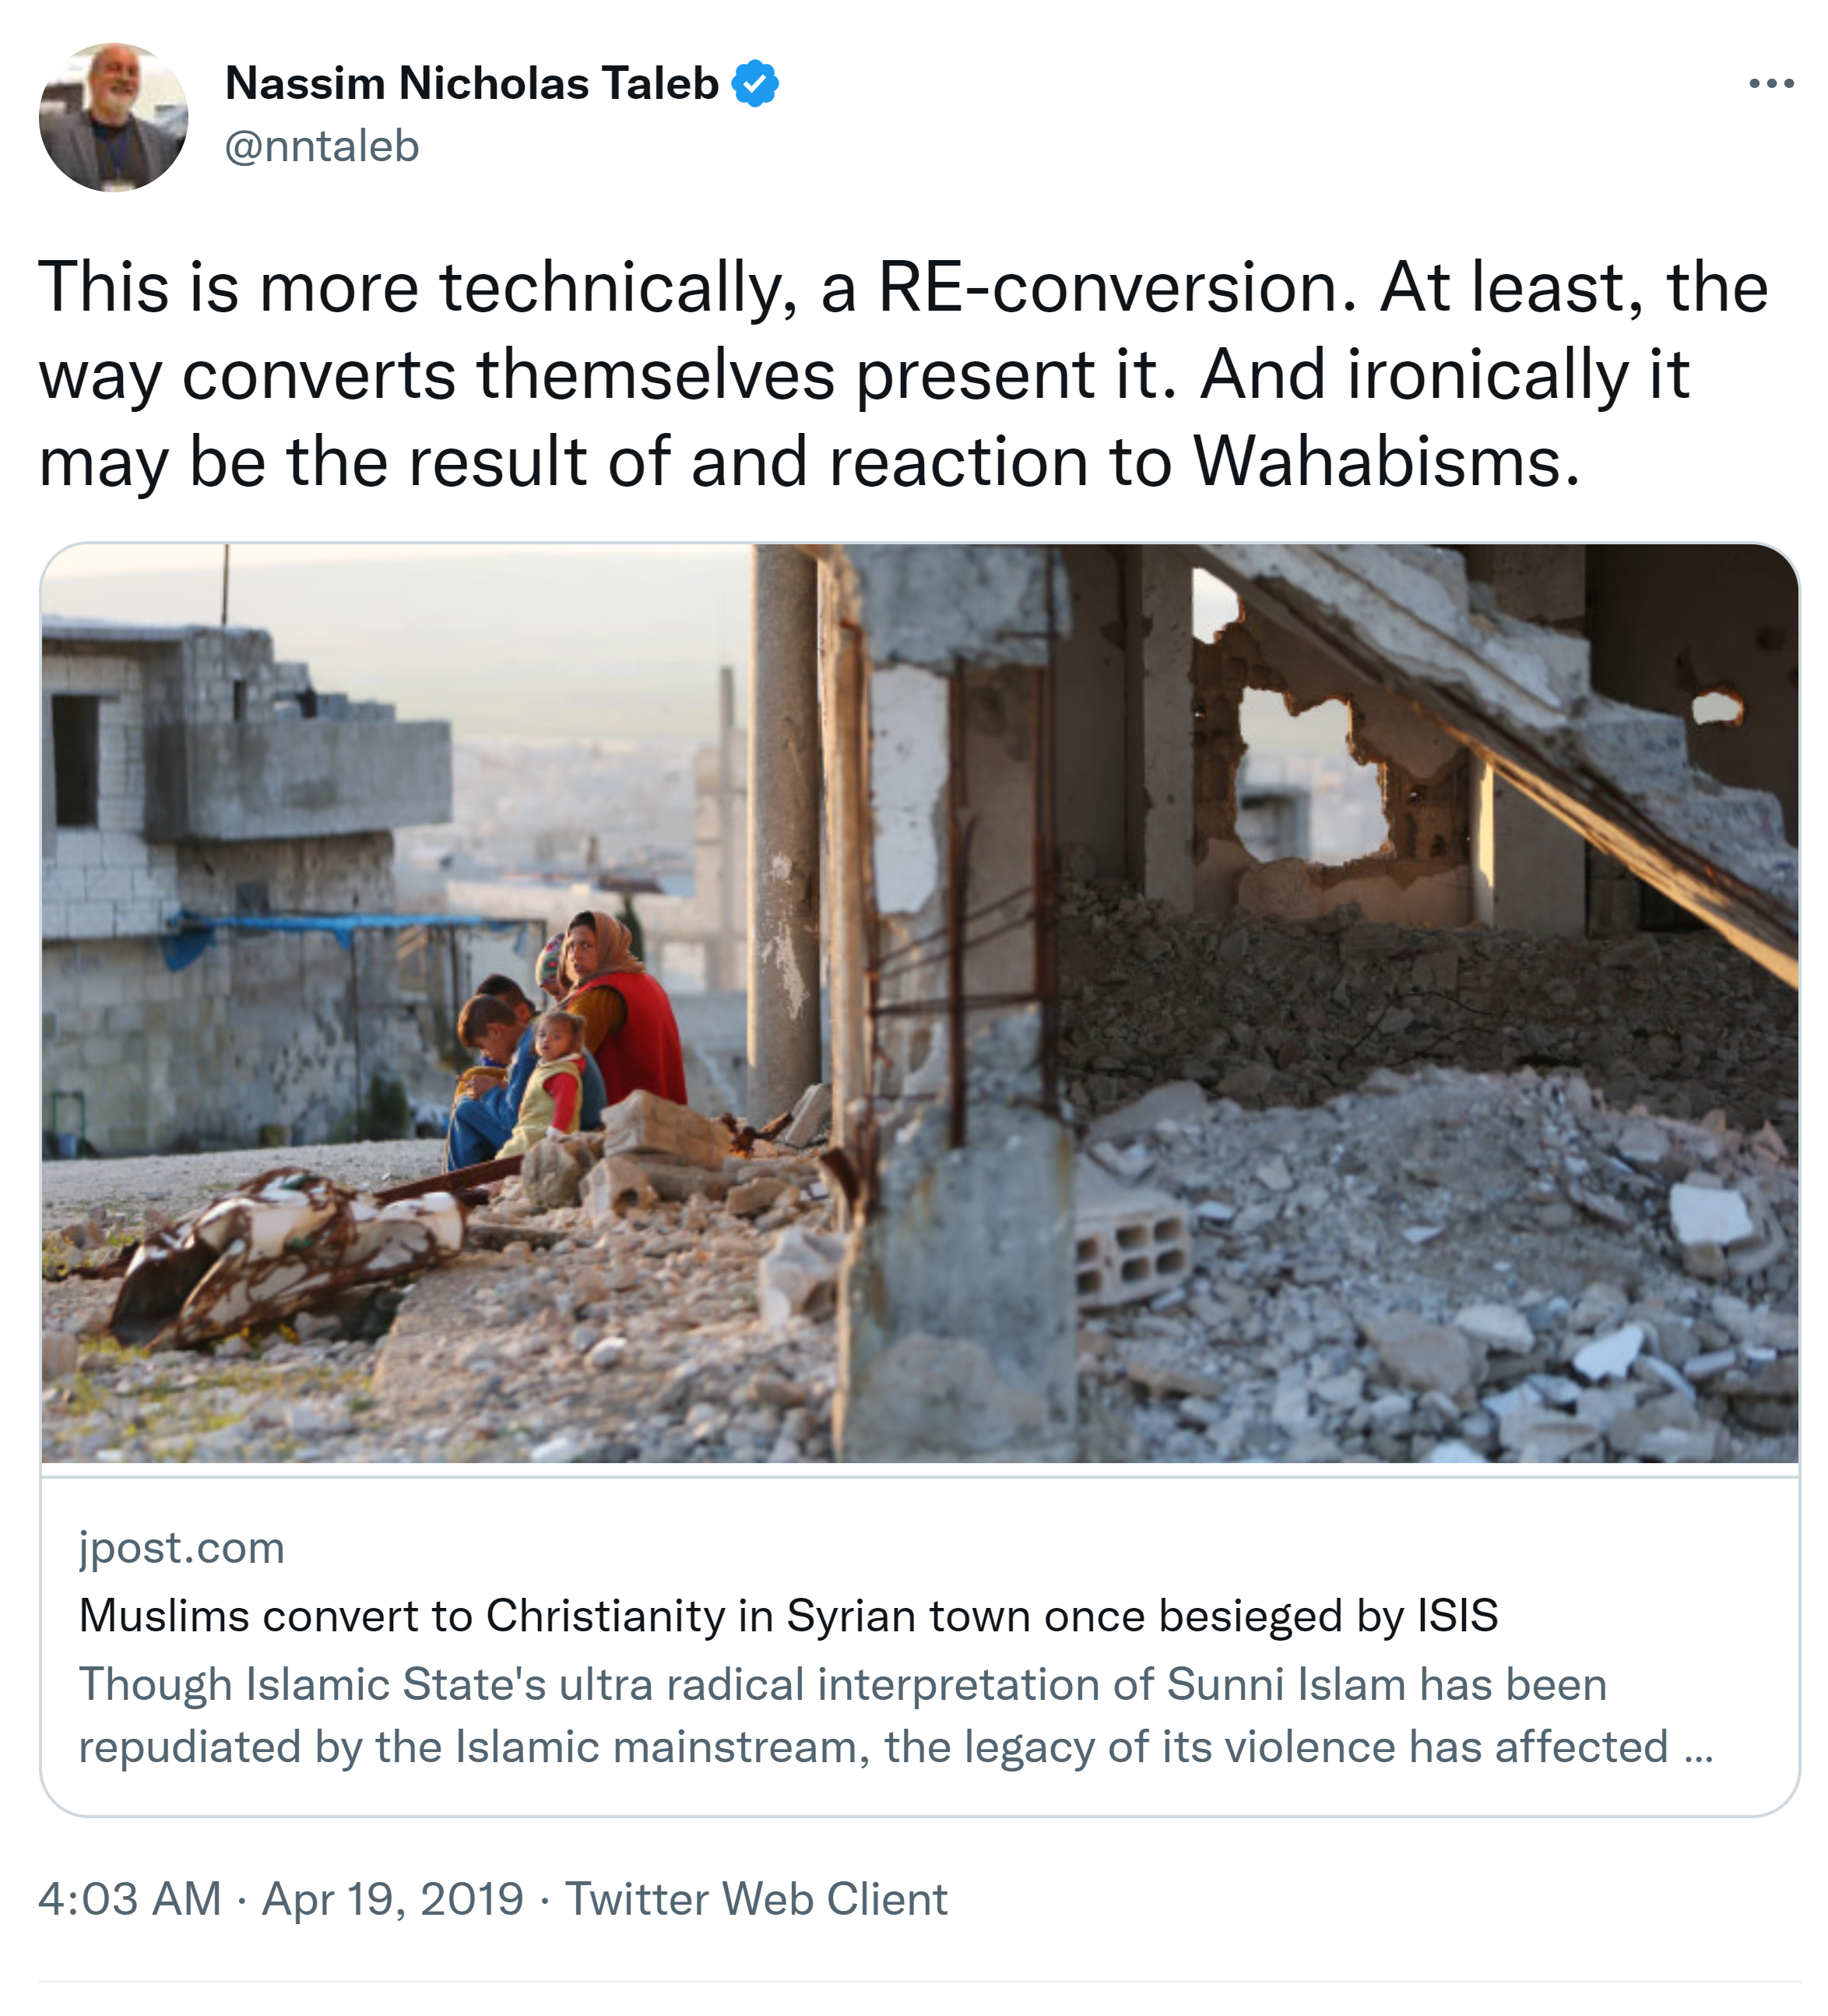Screen dimensions: 1828x2016
Task: Open the more options ellipsis menu
Action: click(x=1771, y=84)
